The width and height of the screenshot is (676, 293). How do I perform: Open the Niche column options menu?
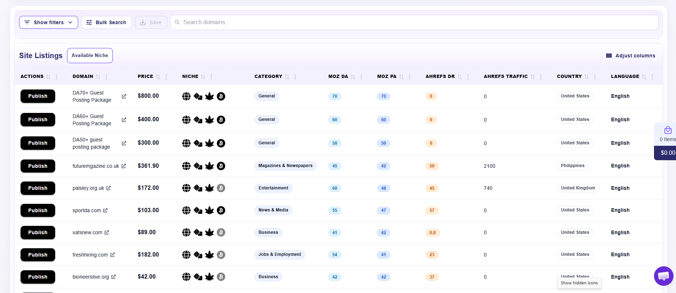point(211,77)
